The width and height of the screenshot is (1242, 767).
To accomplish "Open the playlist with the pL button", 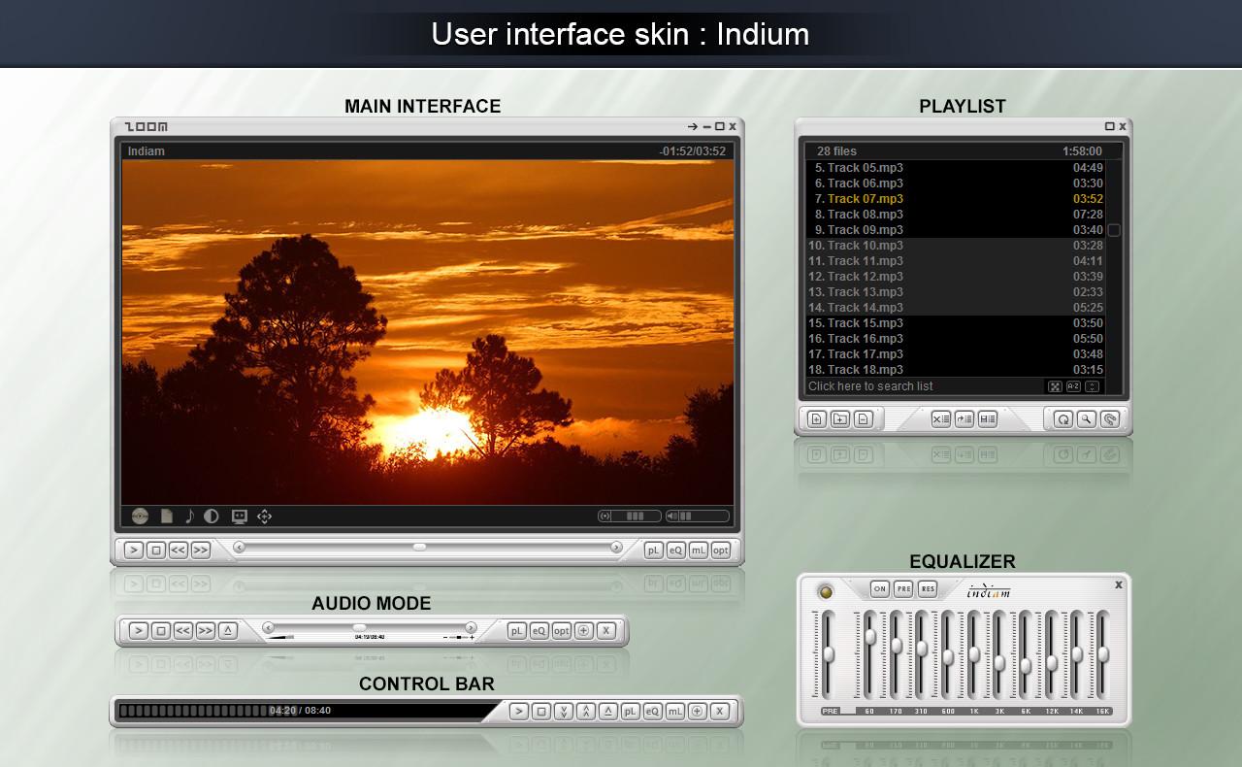I will pyautogui.click(x=653, y=550).
